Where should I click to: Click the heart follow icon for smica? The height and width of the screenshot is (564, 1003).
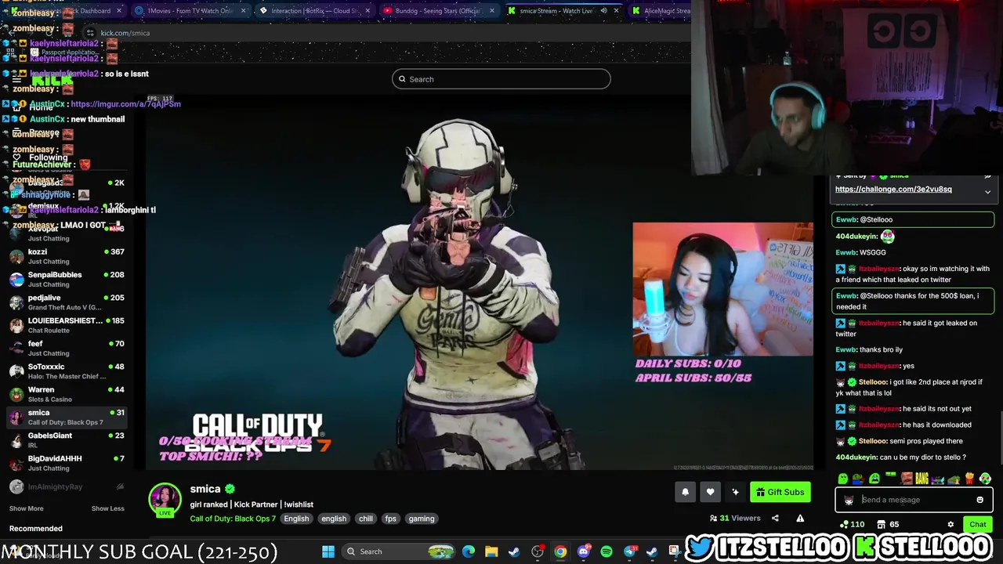click(710, 492)
